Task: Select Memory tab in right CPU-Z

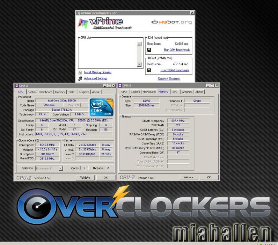Action: click(163, 92)
